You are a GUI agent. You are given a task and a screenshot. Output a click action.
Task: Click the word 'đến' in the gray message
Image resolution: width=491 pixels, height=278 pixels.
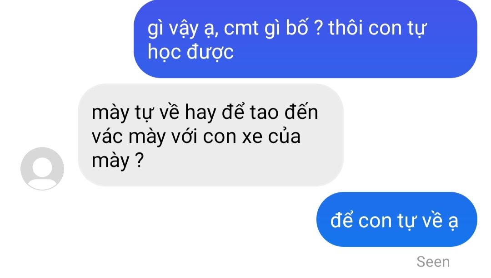301,112
